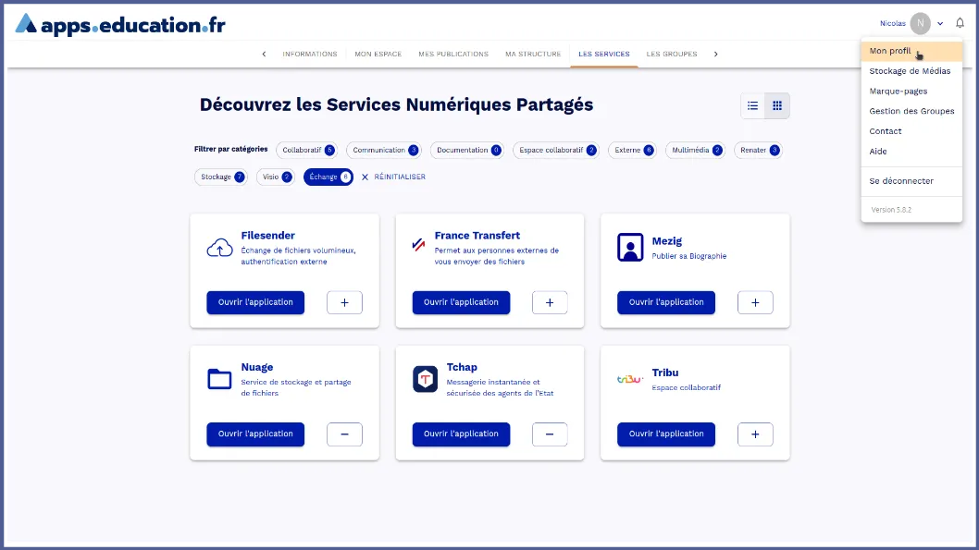This screenshot has height=550, width=979.
Task: Deselect the active Échange filter
Action: pyautogui.click(x=328, y=177)
